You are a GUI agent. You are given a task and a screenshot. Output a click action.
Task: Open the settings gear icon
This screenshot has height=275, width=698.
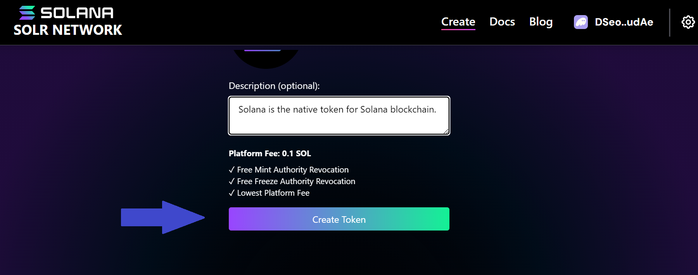coord(688,22)
